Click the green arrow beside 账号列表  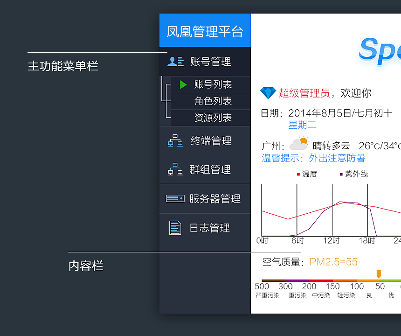[183, 84]
